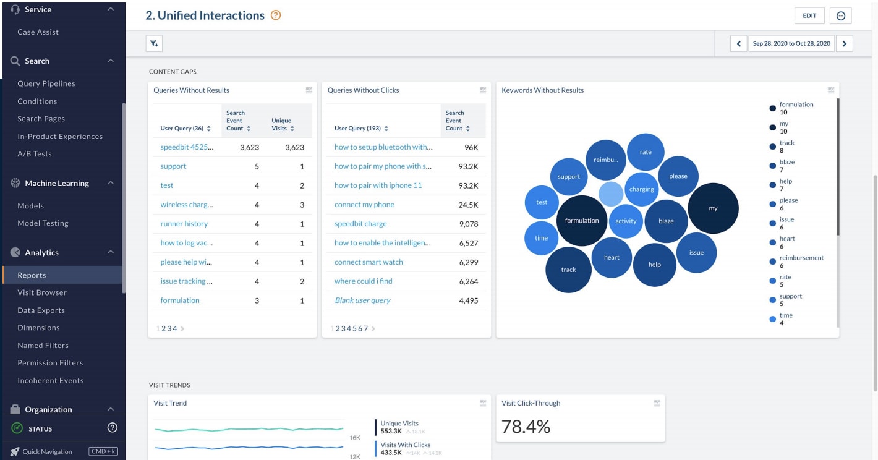This screenshot has width=878, height=460.
Task: Open Keywords Without Results card menu icon
Action: [x=831, y=90]
